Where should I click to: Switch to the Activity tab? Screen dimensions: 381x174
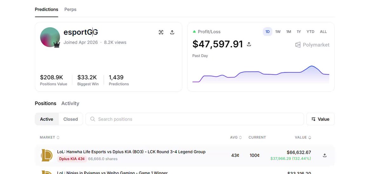coord(70,103)
